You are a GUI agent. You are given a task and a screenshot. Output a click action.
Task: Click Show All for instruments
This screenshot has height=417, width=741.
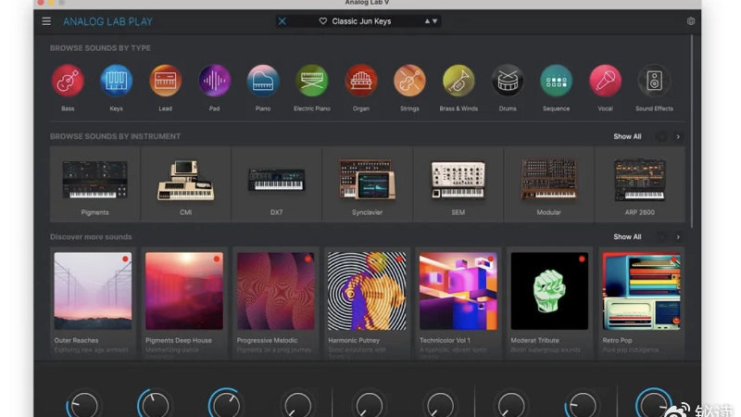click(627, 136)
